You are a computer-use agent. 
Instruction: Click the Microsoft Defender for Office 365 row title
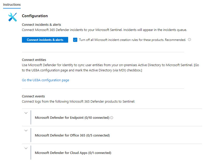pyautogui.click(x=72, y=135)
